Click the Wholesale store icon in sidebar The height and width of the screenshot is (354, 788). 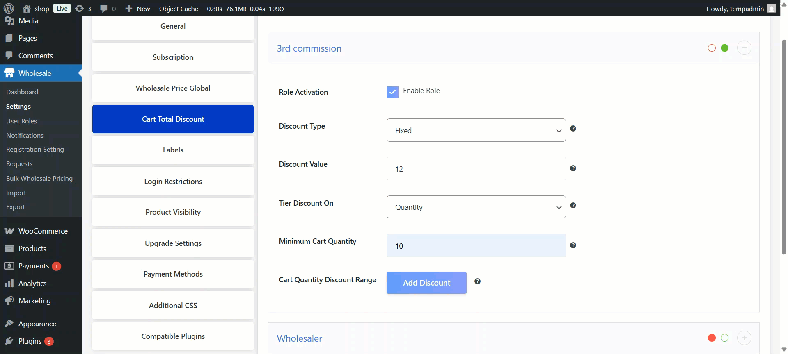9,73
